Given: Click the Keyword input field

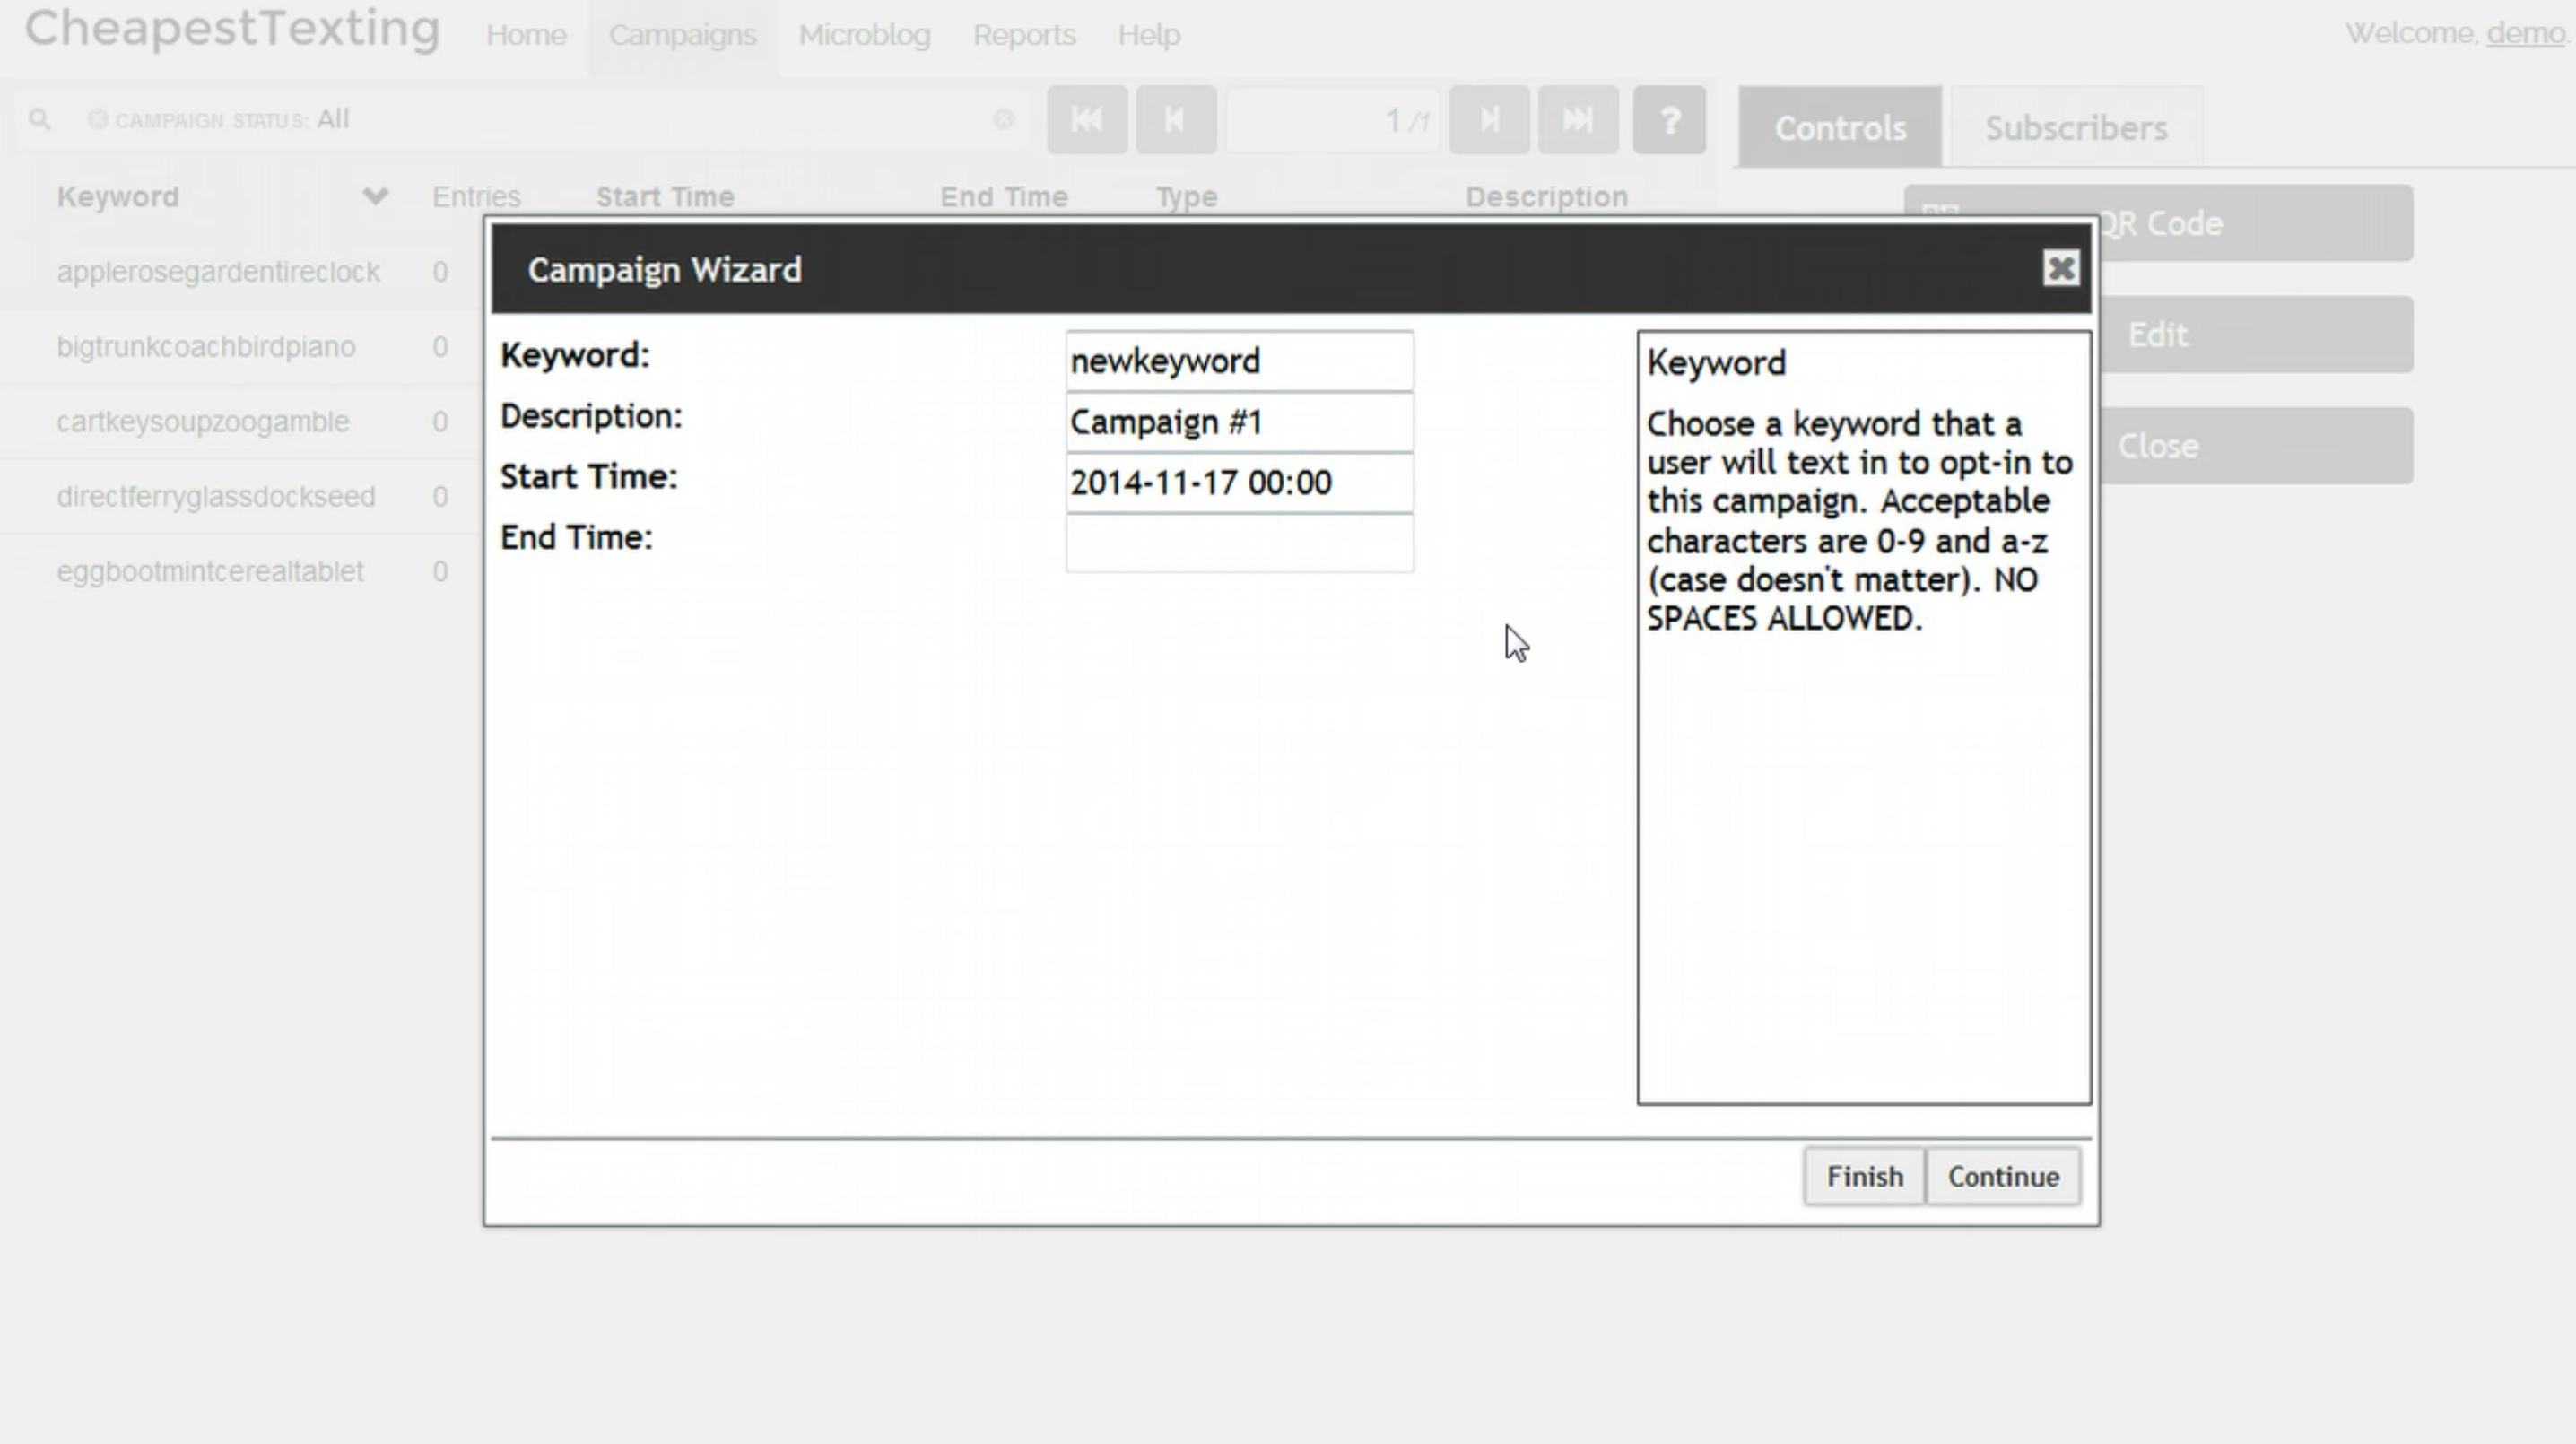Looking at the screenshot, I should click(x=1239, y=361).
